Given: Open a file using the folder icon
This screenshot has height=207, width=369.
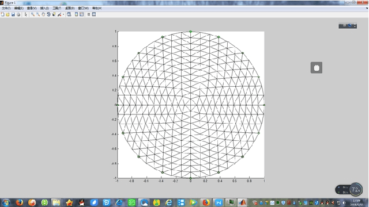Looking at the screenshot, I should click(7, 14).
